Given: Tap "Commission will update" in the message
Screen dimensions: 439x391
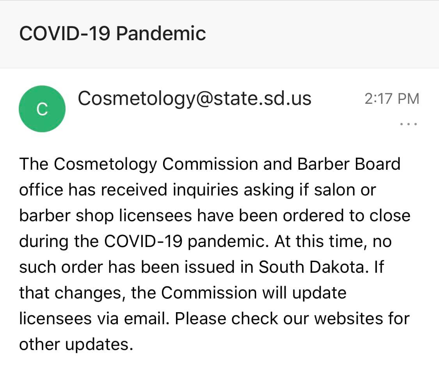Looking at the screenshot, I should click(x=254, y=293).
